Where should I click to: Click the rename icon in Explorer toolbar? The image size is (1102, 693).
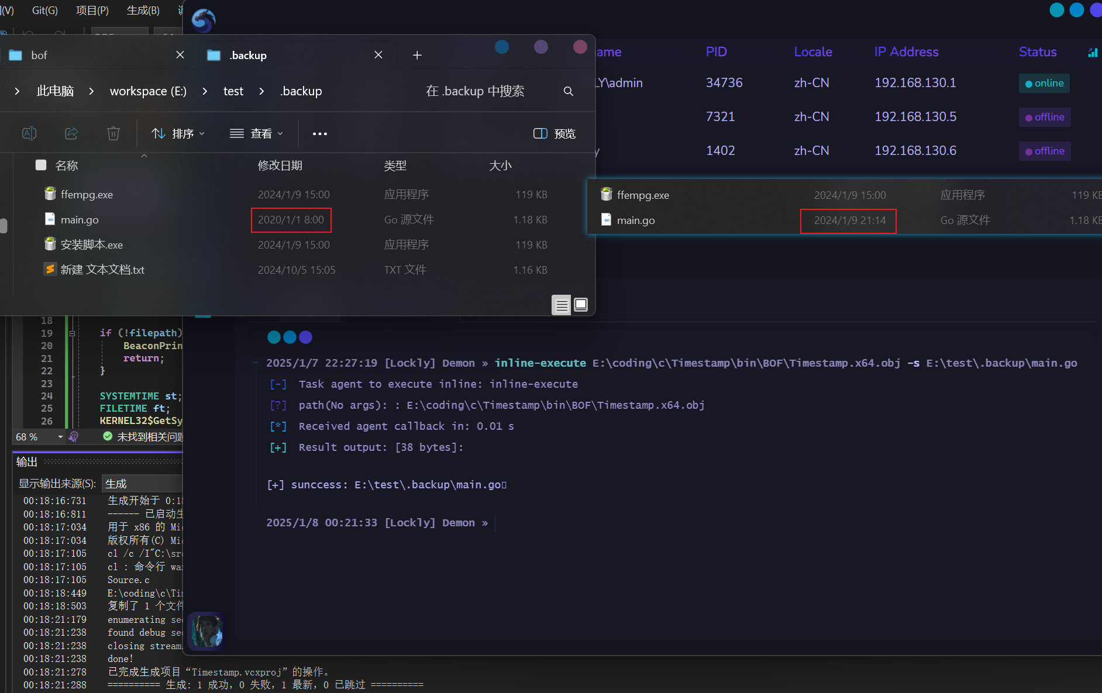coord(29,133)
